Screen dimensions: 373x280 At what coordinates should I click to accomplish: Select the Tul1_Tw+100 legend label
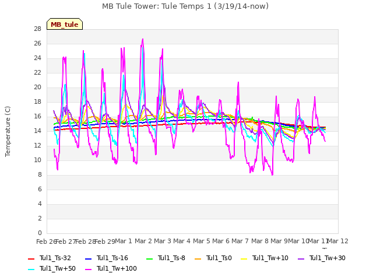pos(117,268)
